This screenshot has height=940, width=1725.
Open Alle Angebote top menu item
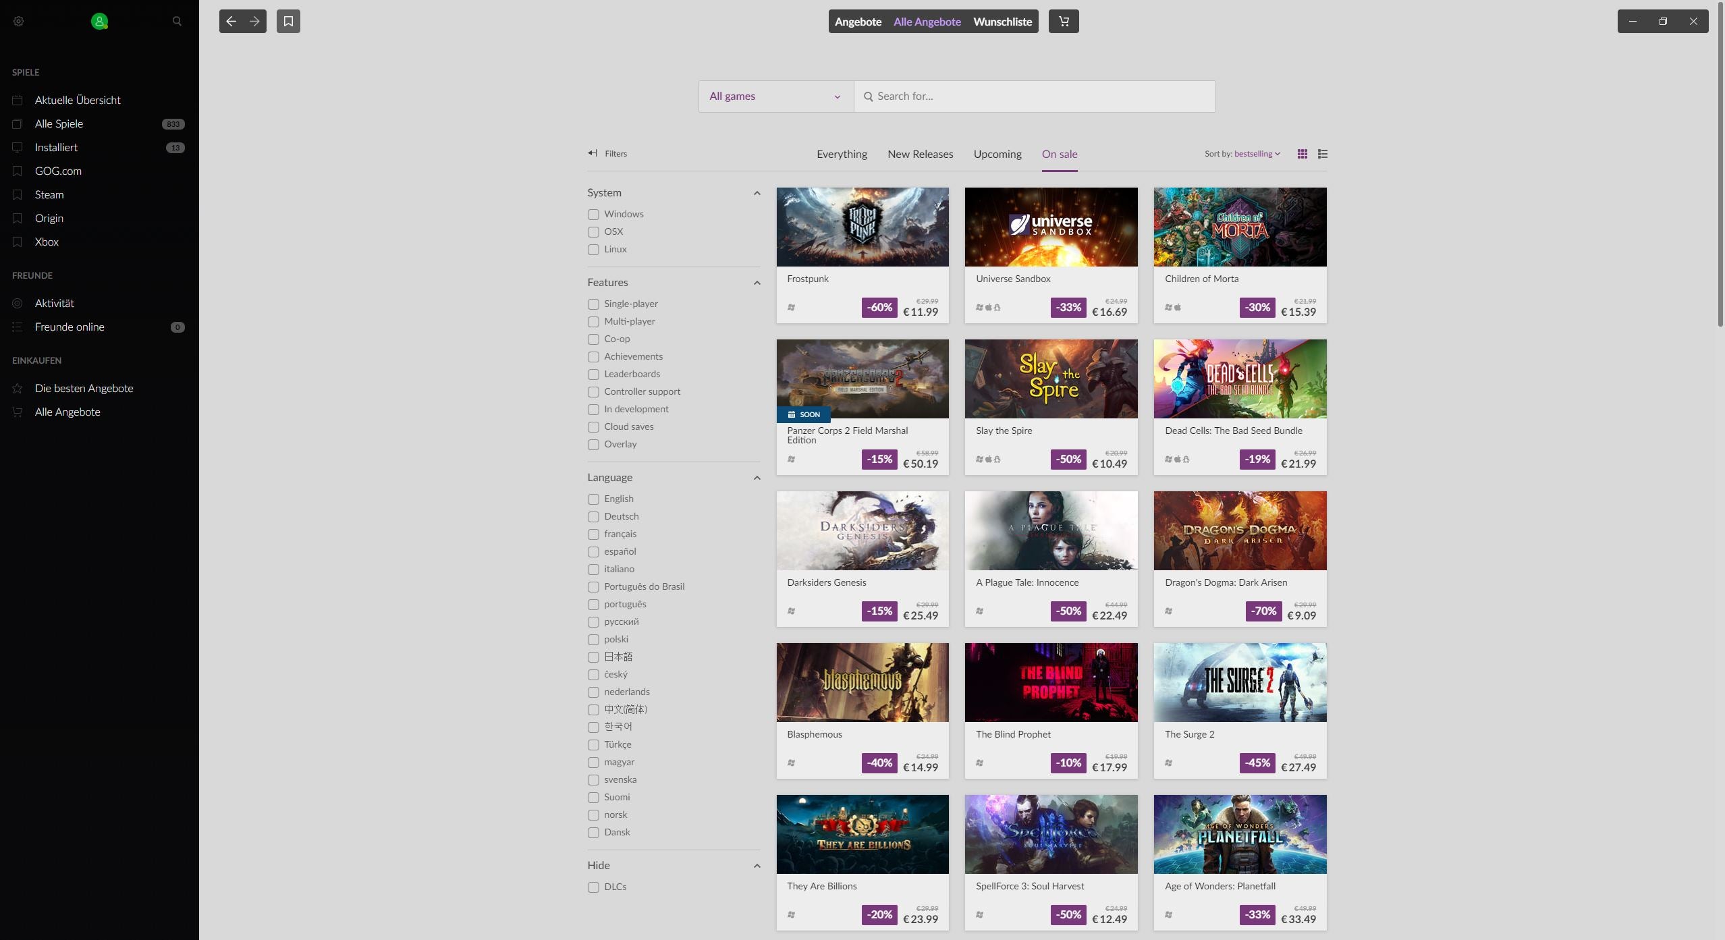click(x=927, y=22)
